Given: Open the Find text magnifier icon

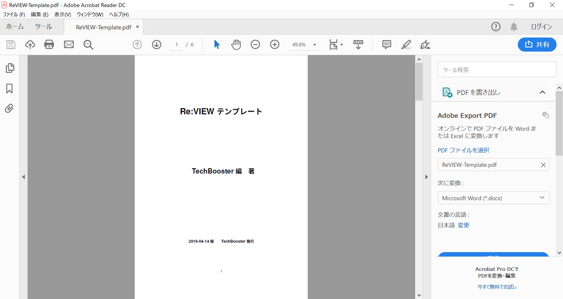Looking at the screenshot, I should pyautogui.click(x=88, y=45).
